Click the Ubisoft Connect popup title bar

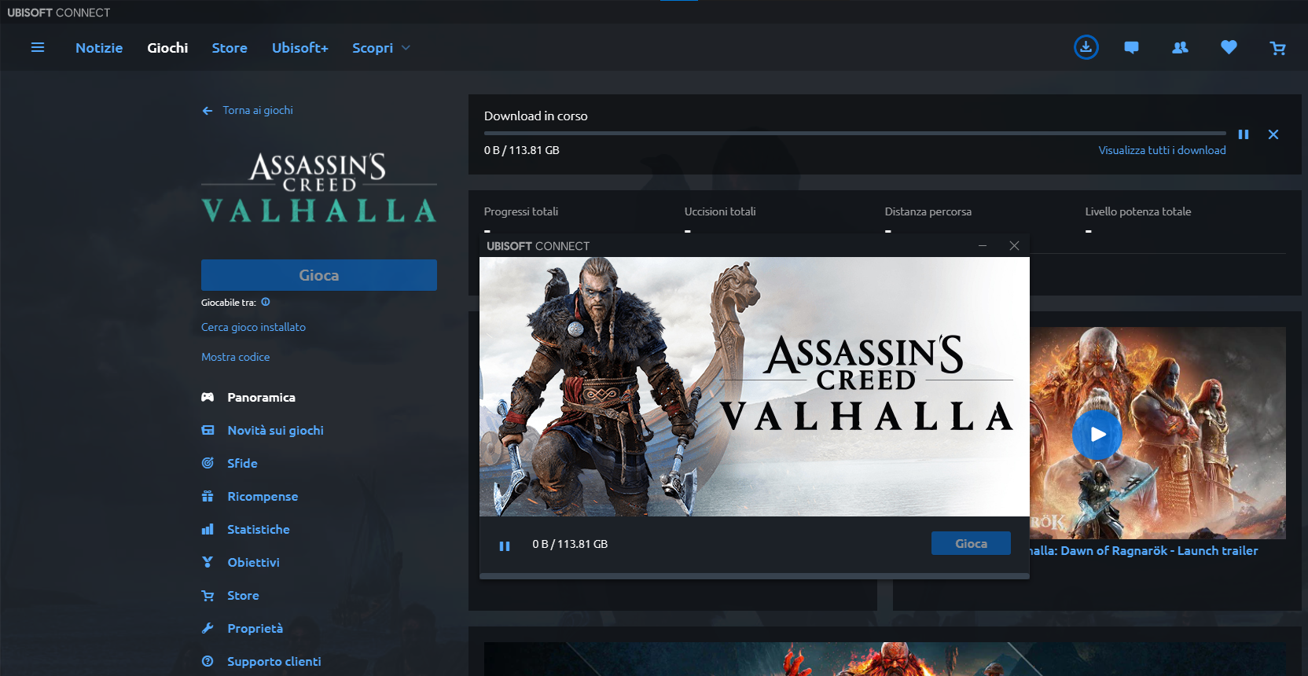point(755,246)
